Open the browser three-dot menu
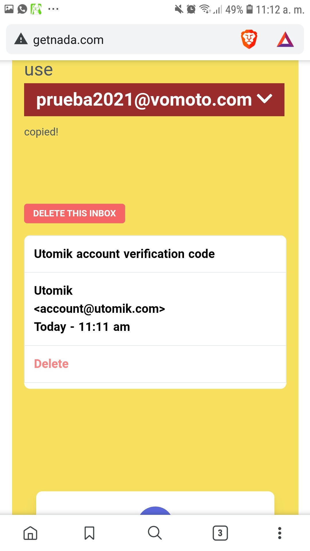The width and height of the screenshot is (310, 551). [280, 533]
